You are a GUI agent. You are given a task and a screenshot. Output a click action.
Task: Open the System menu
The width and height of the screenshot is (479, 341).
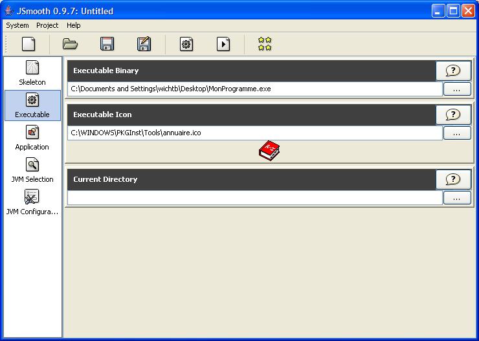tap(17, 25)
